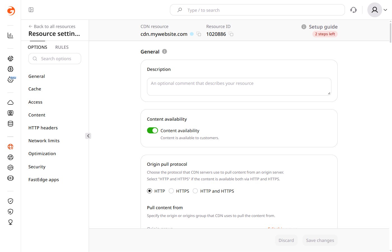Open the award badge icon at the sidebar bottom
The width and height of the screenshot is (392, 252).
click(x=10, y=222)
